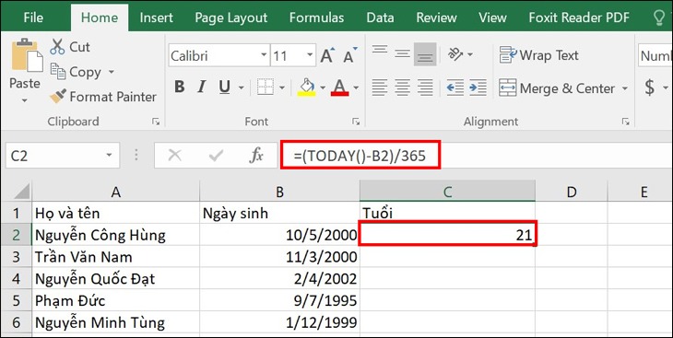The image size is (673, 338).
Task: Apply the yellow fill color bucket
Action: [306, 87]
